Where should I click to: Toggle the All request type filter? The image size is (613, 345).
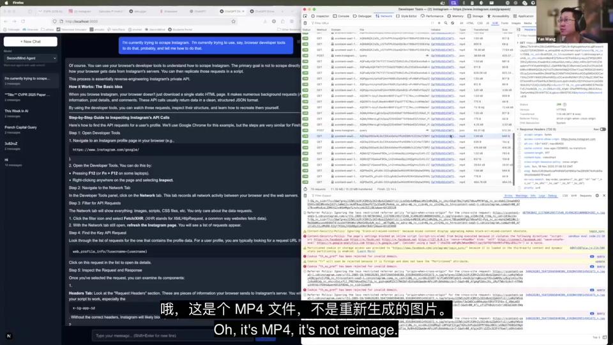pyautogui.click(x=462, y=23)
